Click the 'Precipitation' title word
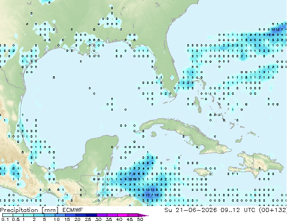The image size is (287, 221). click(19, 210)
